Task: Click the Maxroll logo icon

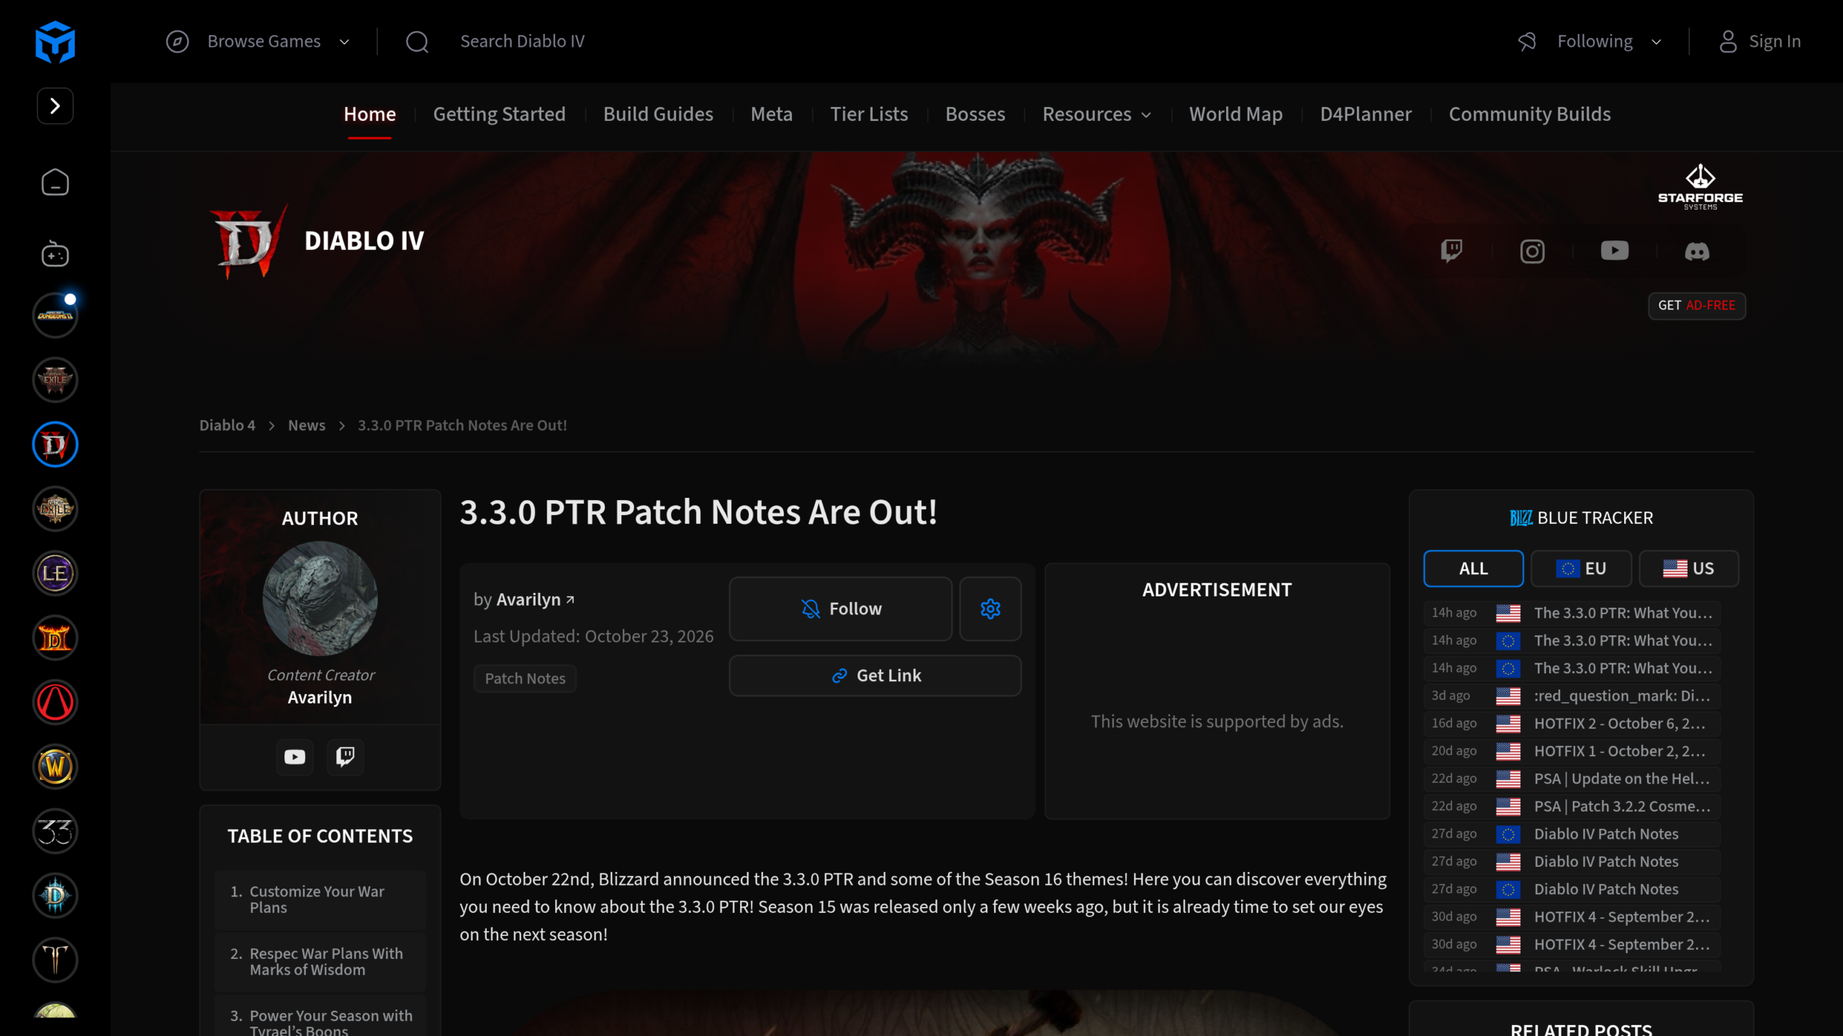Action: (x=55, y=42)
